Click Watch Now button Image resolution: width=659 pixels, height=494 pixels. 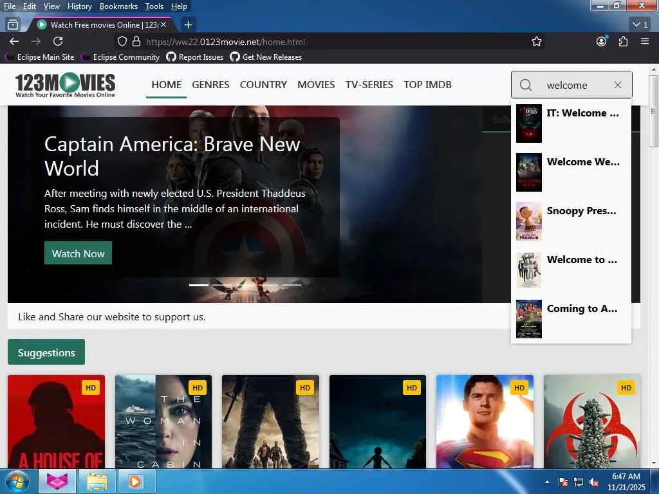(x=78, y=253)
